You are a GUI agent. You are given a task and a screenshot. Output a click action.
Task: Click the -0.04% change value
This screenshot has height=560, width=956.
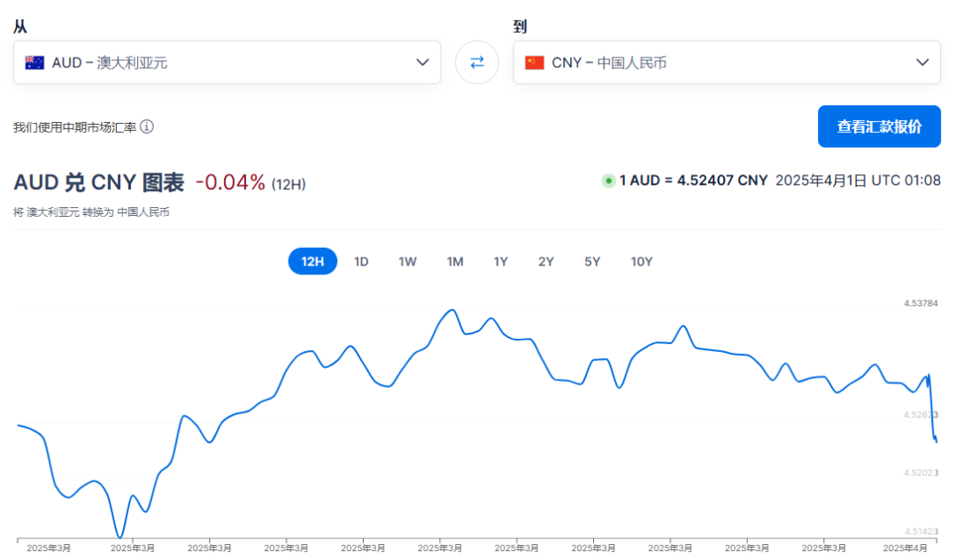[x=230, y=182]
